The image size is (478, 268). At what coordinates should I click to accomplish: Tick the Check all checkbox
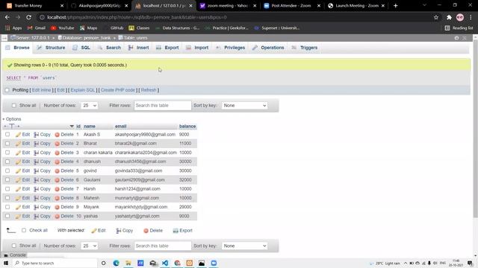click(24, 231)
